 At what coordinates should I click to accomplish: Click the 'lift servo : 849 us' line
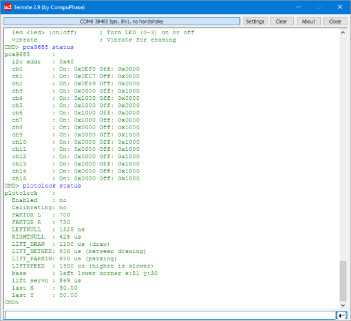tap(46, 281)
